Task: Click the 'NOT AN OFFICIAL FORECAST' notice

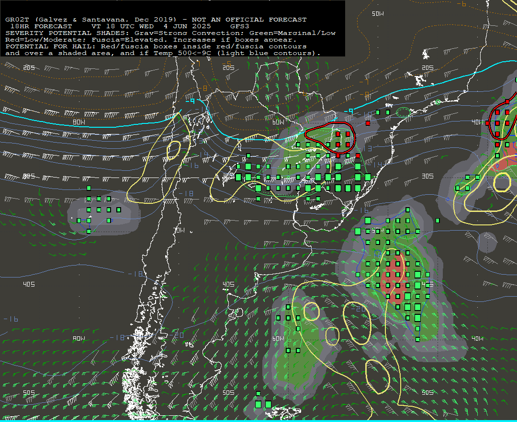Action: coord(249,20)
